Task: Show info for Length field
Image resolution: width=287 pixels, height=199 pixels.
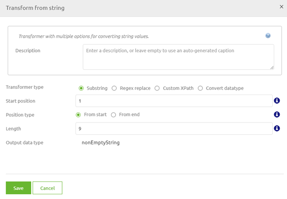Action: [x=277, y=128]
